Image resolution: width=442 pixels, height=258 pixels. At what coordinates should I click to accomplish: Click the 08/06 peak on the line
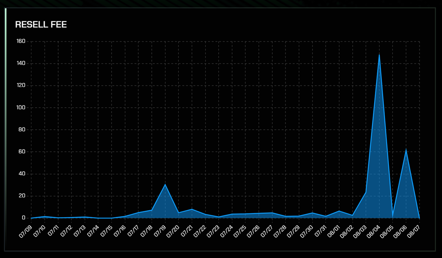(406, 150)
